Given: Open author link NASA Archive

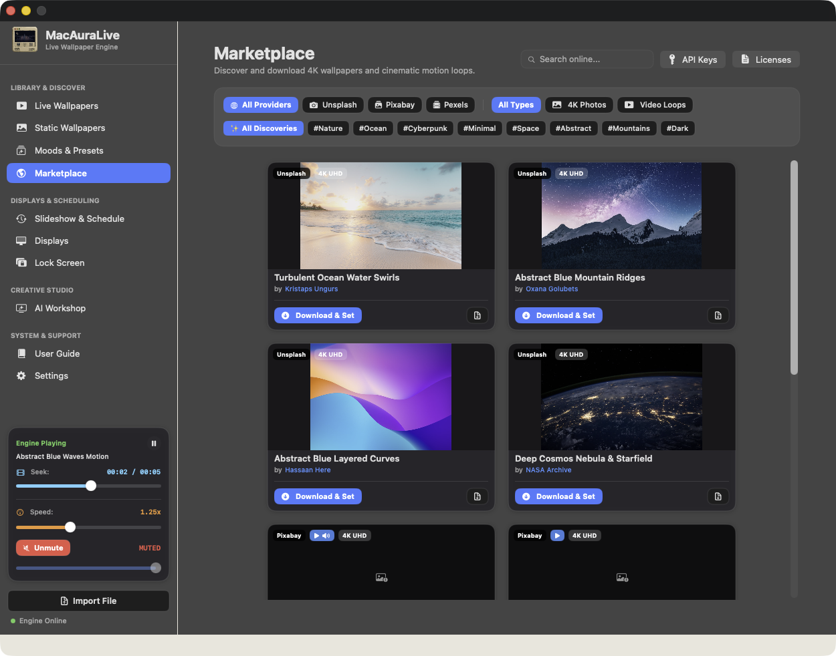Looking at the screenshot, I should (548, 470).
